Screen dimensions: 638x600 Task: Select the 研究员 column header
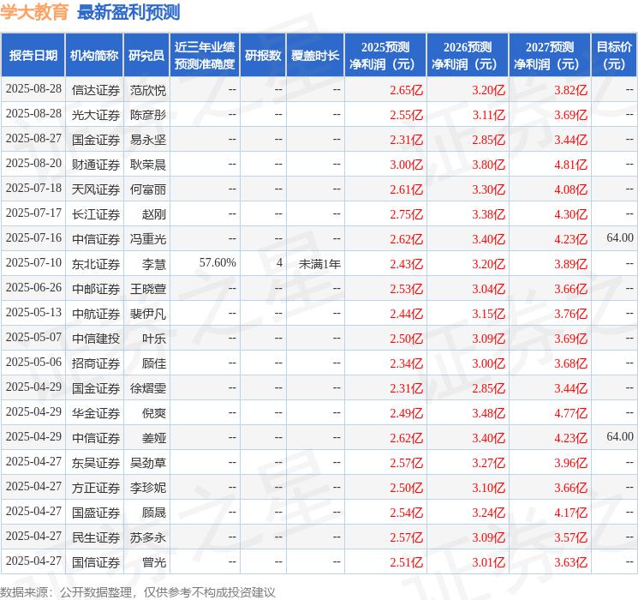click(146, 56)
